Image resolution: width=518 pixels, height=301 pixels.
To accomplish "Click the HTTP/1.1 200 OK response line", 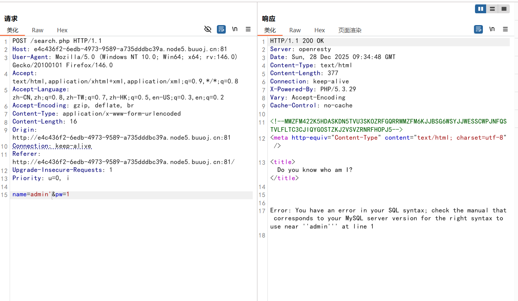I will (297, 41).
